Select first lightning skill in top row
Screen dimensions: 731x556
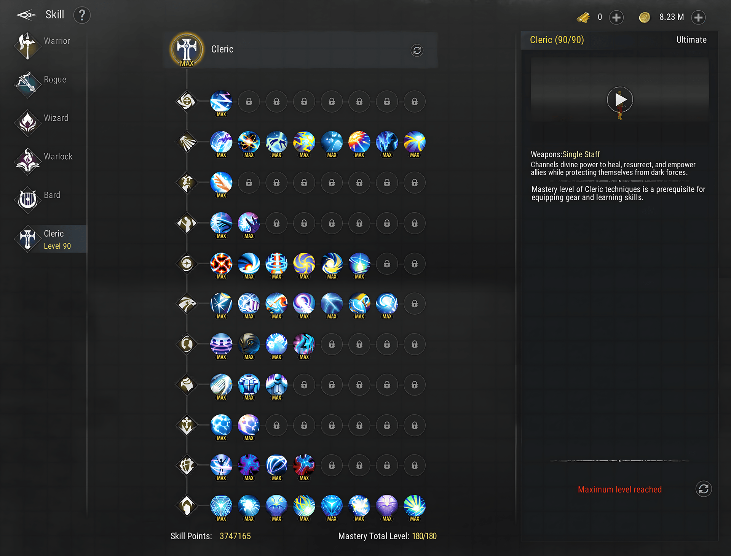(x=221, y=102)
